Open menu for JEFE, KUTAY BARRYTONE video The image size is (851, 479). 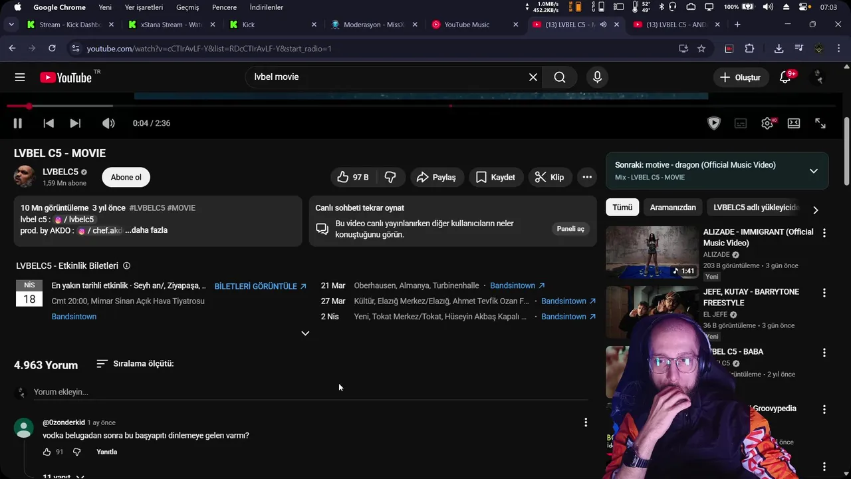824,293
